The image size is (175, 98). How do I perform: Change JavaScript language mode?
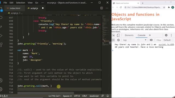pyautogui.click(x=94, y=96)
